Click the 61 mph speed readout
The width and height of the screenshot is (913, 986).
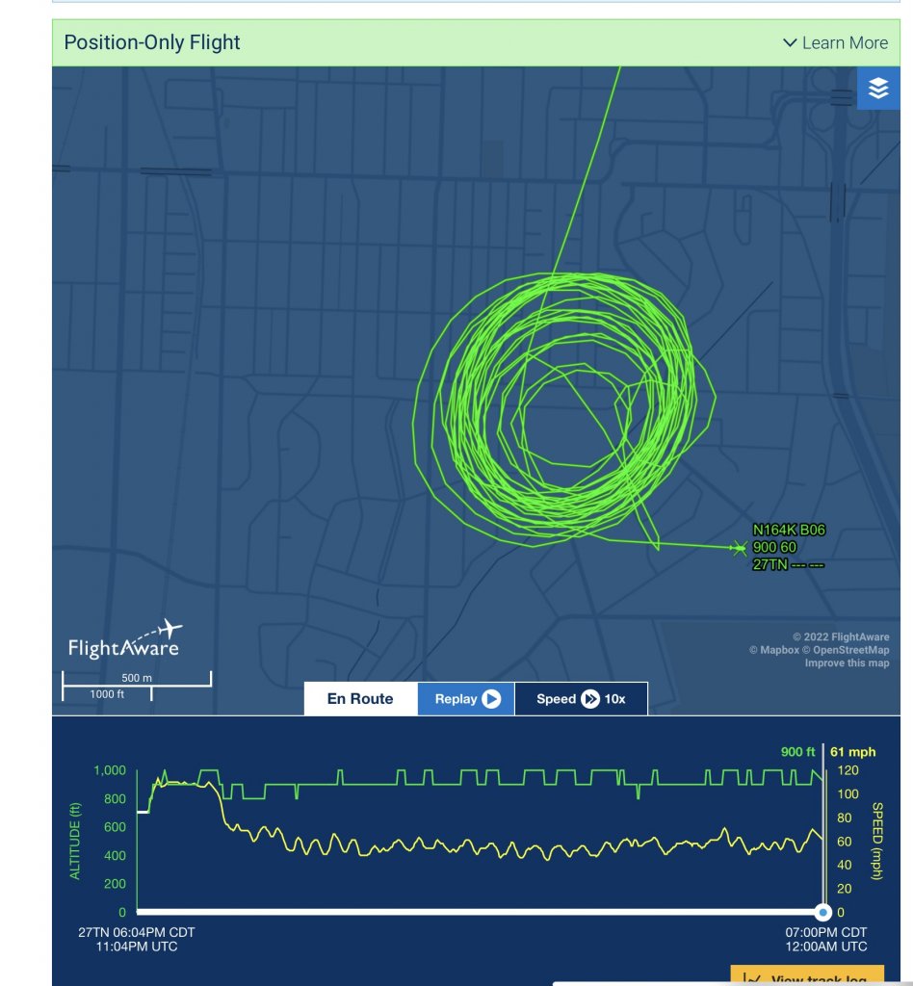[x=852, y=752]
